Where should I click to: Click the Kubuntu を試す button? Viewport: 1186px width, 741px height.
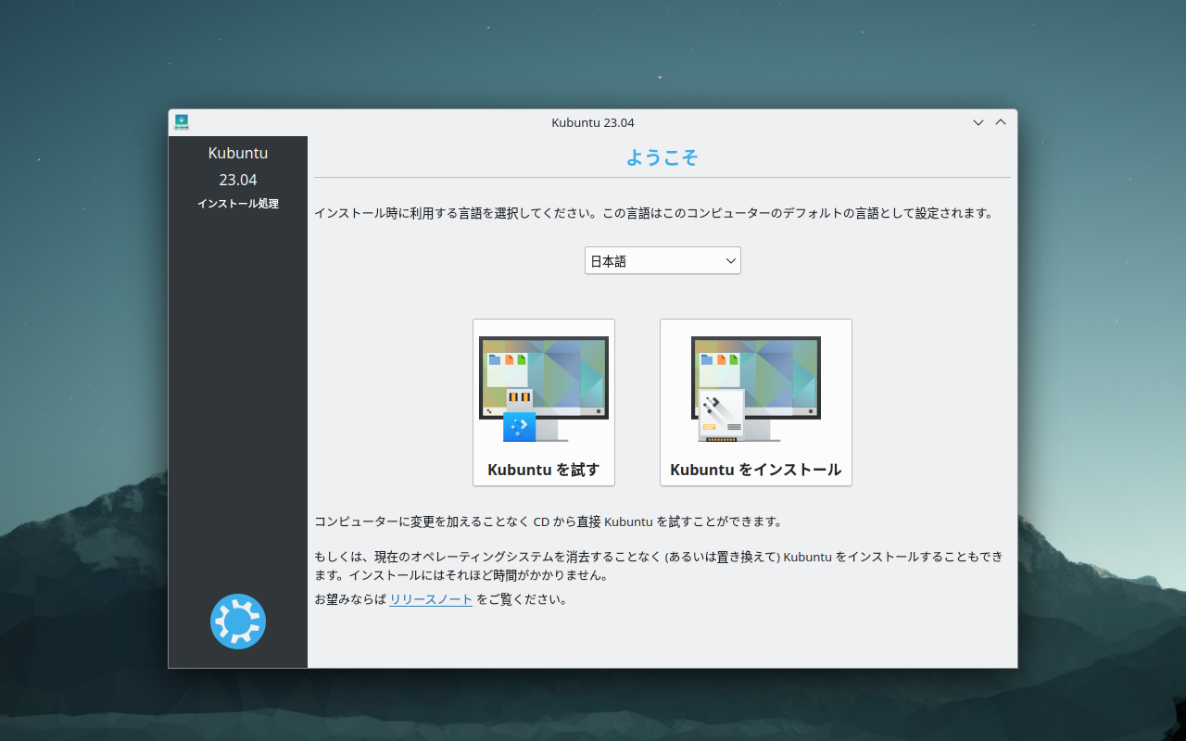pyautogui.click(x=544, y=402)
